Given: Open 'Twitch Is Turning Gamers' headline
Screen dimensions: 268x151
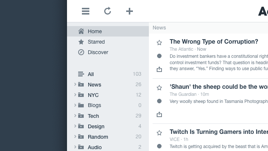Looking at the screenshot, I should pos(218,132).
